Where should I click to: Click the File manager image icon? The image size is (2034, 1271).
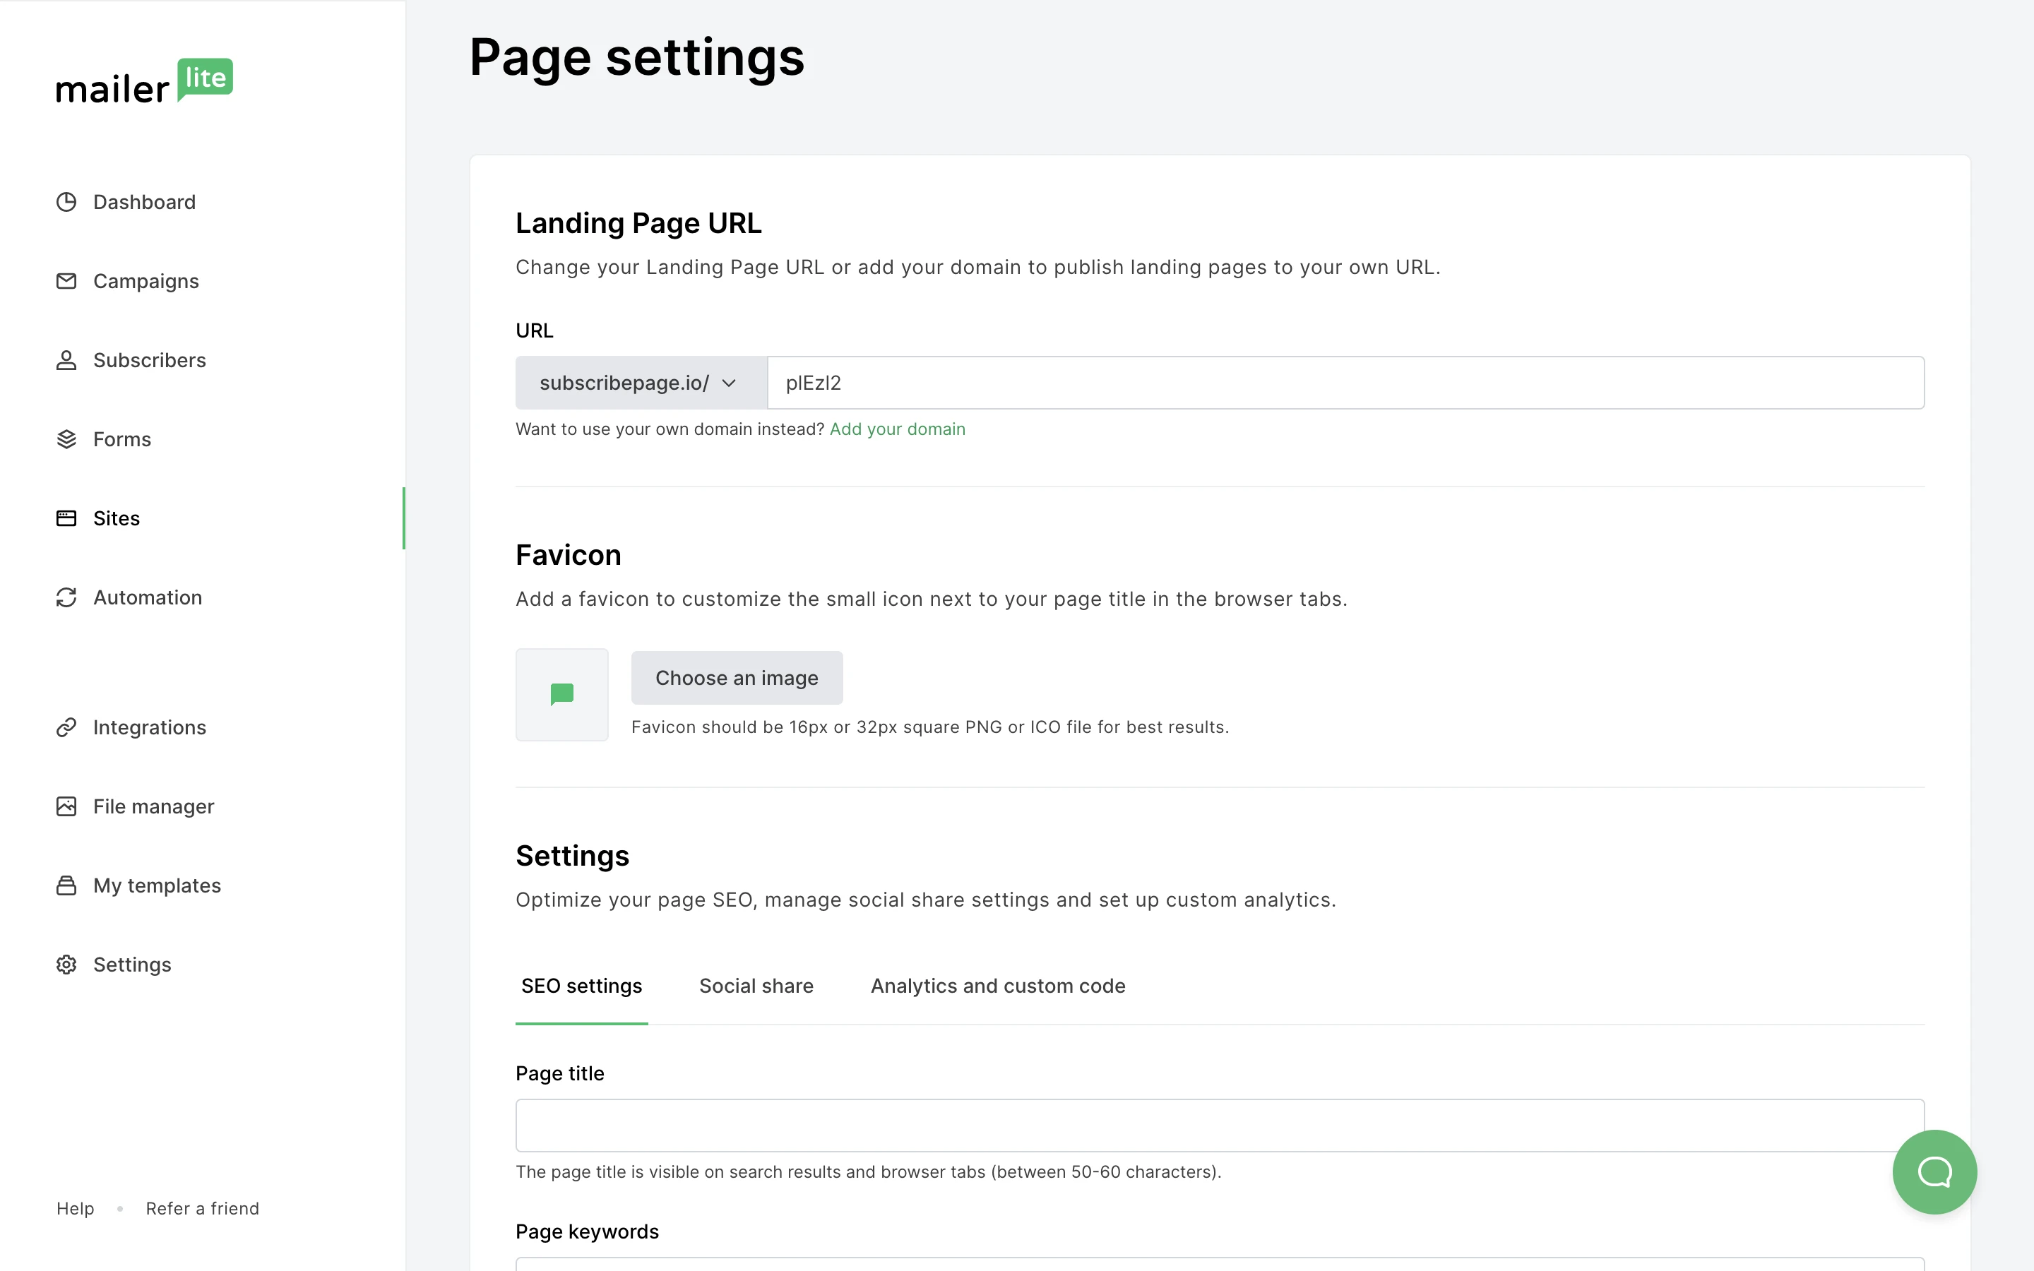coord(66,806)
